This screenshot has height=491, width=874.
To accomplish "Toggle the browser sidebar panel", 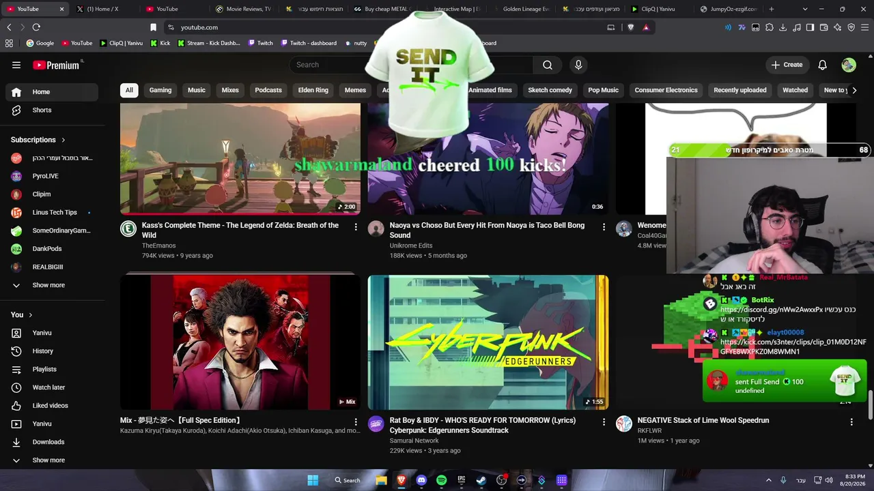I will pos(810,27).
